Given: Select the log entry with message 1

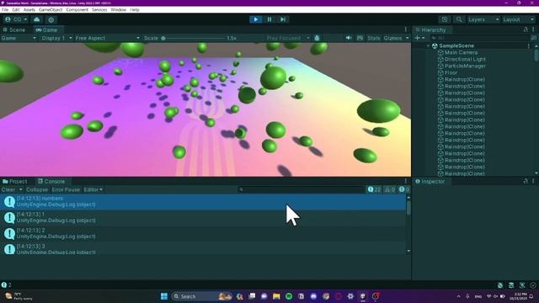Looking at the screenshot, I should pyautogui.click(x=203, y=218).
